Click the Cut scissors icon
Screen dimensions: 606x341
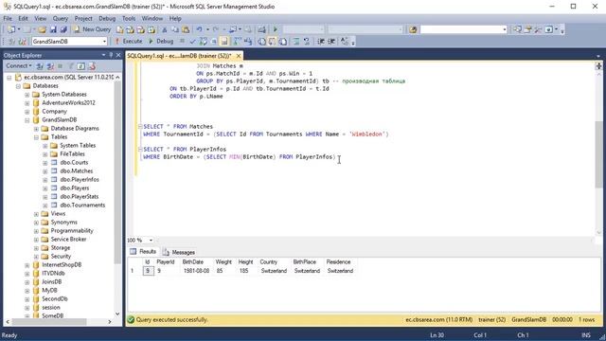[164, 29]
